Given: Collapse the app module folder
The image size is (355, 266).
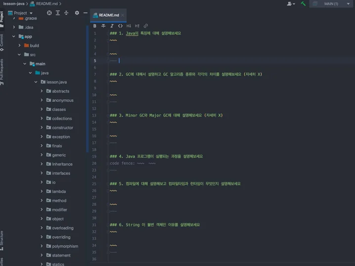Looking at the screenshot, I should point(13,36).
